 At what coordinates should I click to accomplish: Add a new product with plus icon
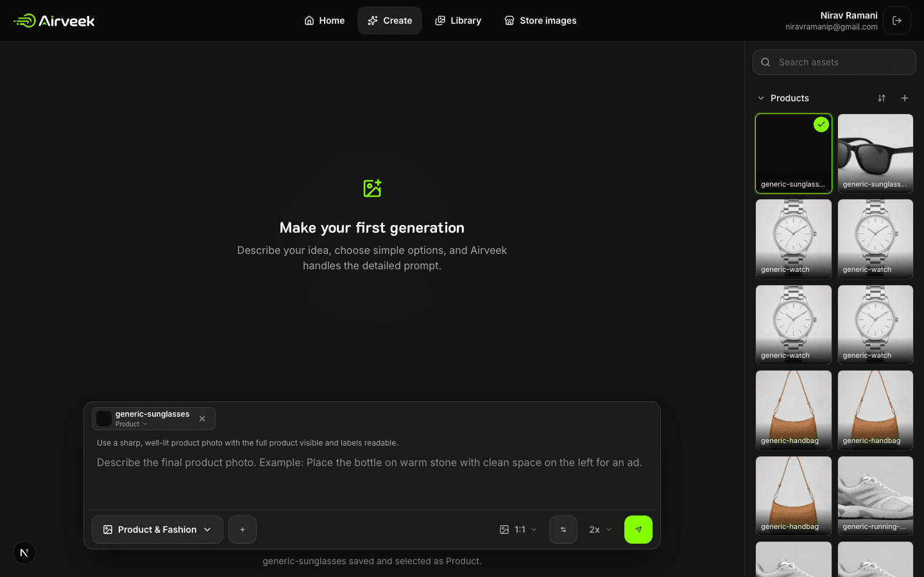click(x=905, y=98)
